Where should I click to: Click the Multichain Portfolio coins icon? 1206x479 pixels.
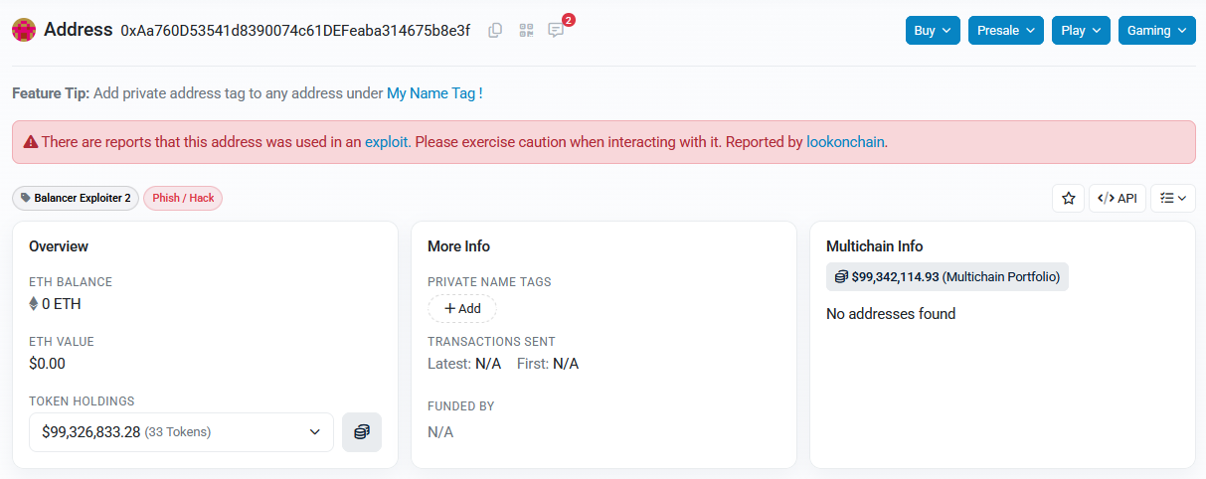[x=841, y=276]
